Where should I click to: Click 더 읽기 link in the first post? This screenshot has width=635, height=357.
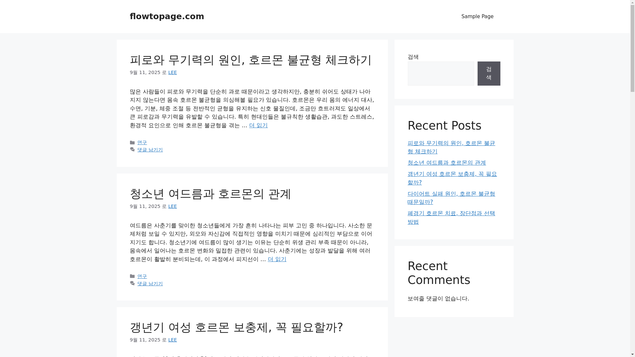pos(258,125)
